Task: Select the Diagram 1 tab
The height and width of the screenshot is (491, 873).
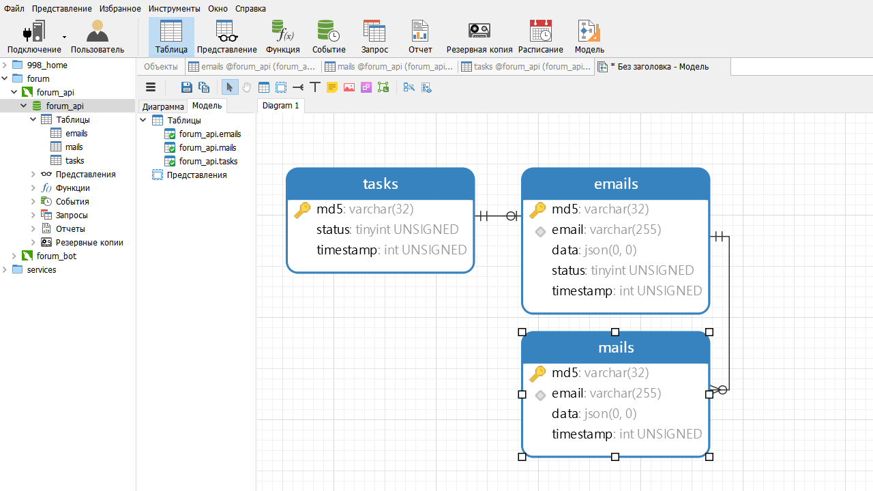Action: (281, 106)
